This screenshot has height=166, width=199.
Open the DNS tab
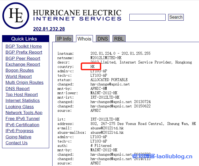[102, 39]
